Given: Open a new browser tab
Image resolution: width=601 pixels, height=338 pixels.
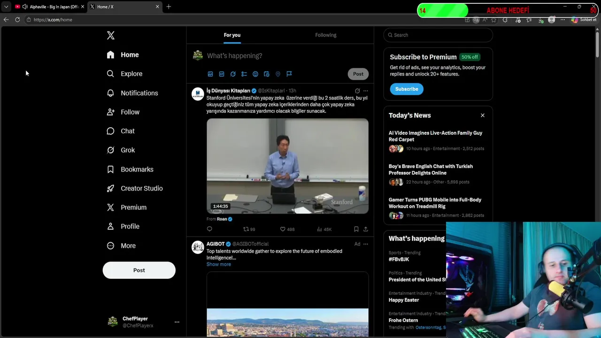Looking at the screenshot, I should pos(169,7).
